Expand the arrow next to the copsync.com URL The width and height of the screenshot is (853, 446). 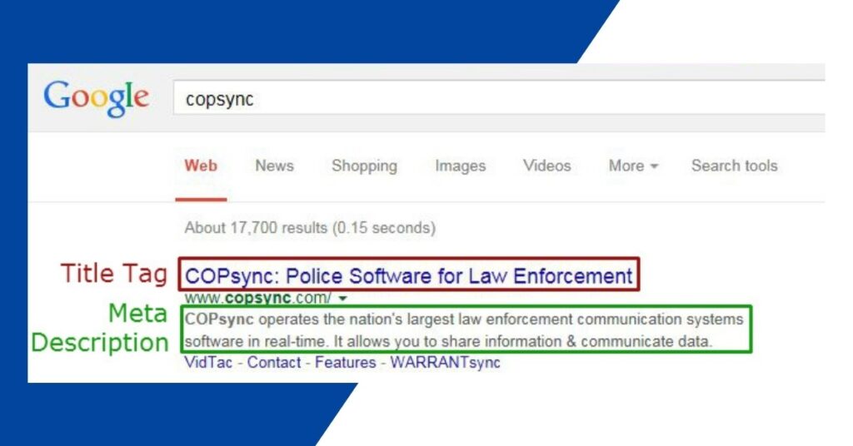343,299
